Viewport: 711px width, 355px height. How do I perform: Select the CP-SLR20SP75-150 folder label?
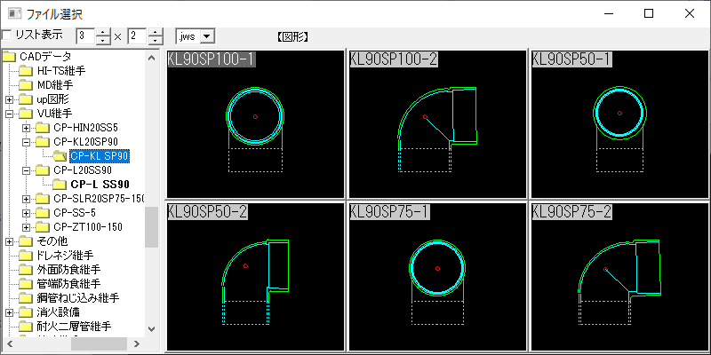(x=99, y=198)
